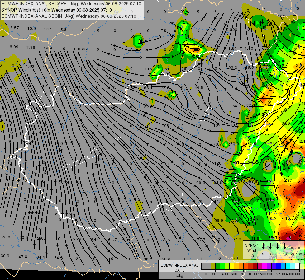Pick the dark red swatch after 1000
Image resolution: width=305 pixels, height=280 pixels.
(255, 266)
